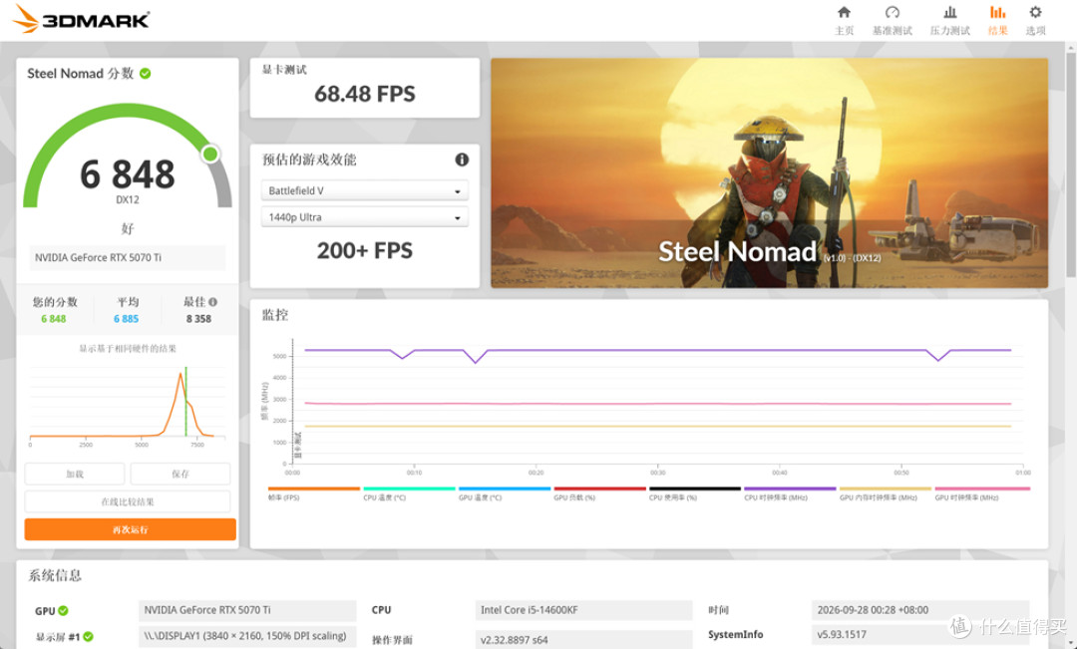Click the 200+ FPS estimated performance value
Viewport: 1077px width, 649px height.
(365, 250)
